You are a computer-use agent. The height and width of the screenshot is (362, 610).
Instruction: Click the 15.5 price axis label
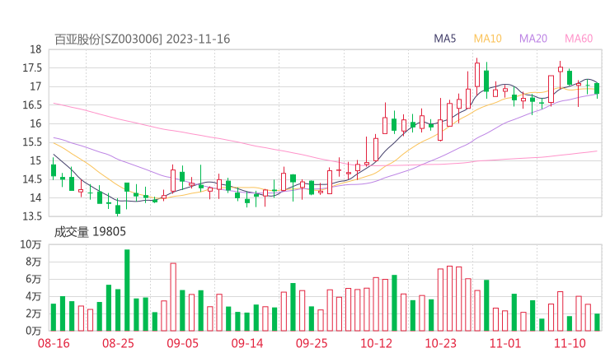(32, 142)
